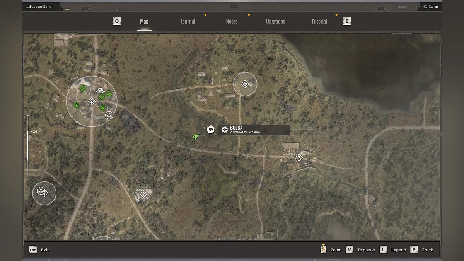Click the Track button

pos(427,250)
